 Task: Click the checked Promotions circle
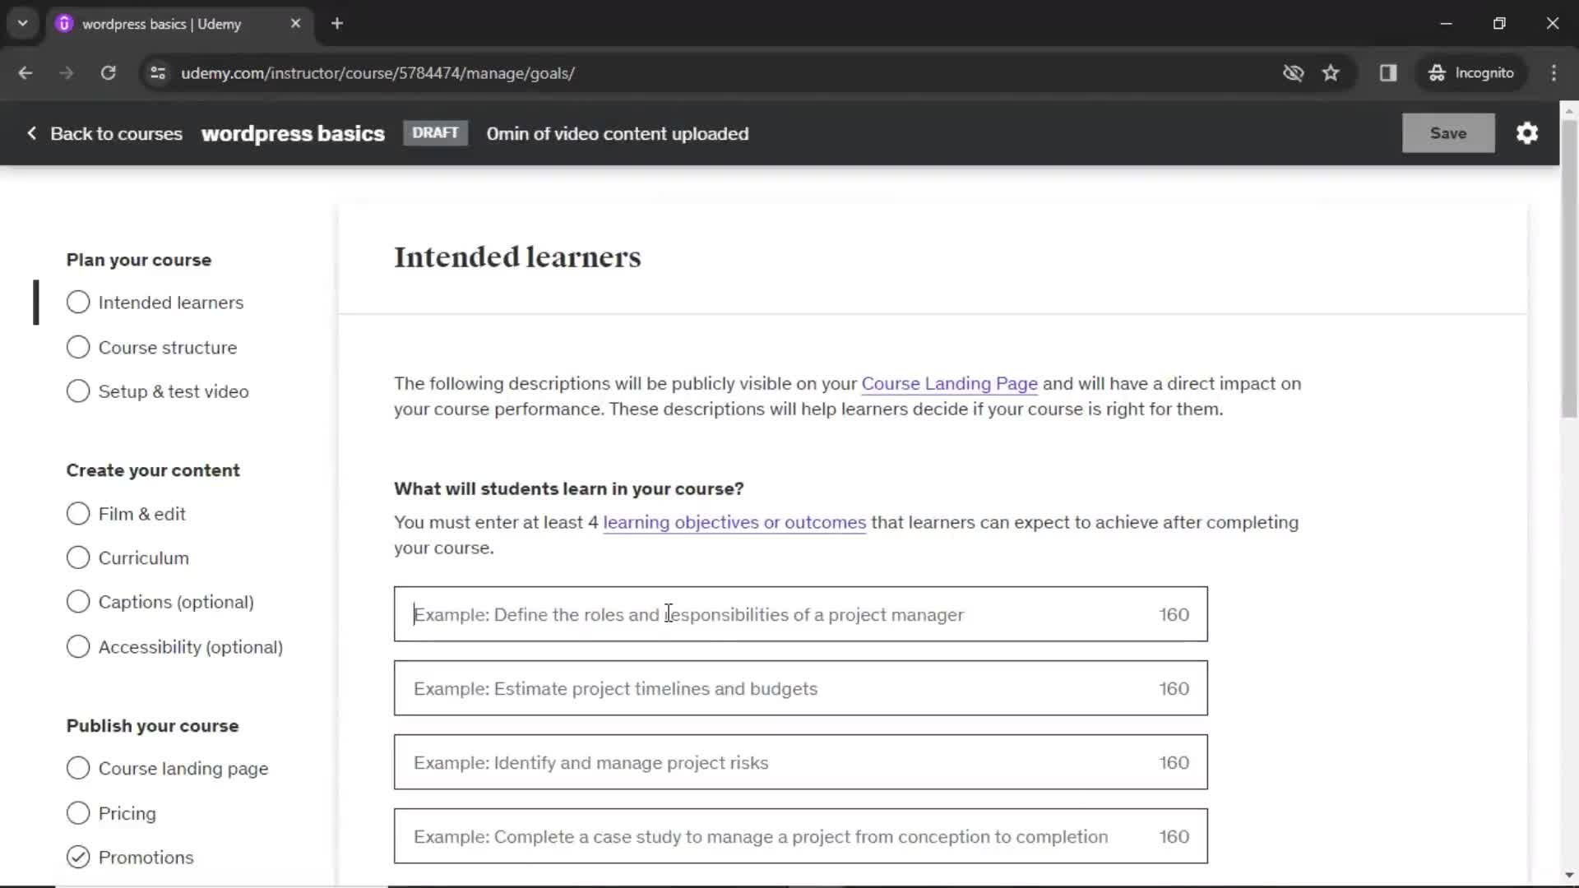(x=78, y=858)
